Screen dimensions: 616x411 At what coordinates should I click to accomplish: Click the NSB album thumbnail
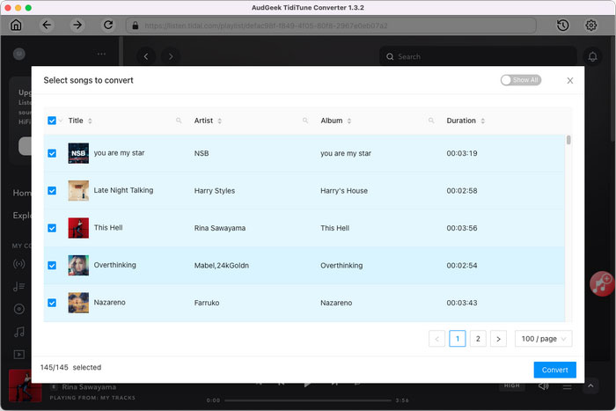tap(78, 153)
